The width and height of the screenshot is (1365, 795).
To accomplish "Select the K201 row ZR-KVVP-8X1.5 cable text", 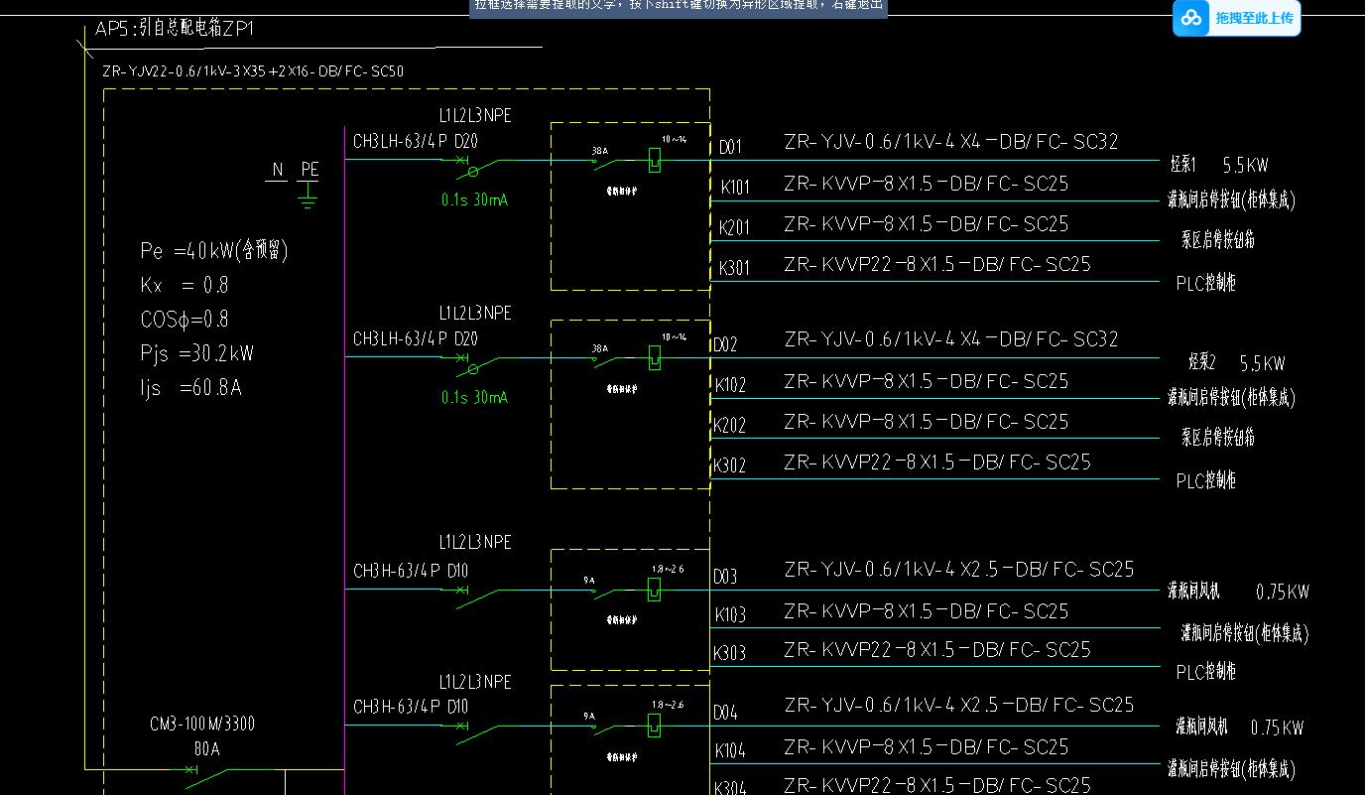I will pyautogui.click(x=927, y=224).
